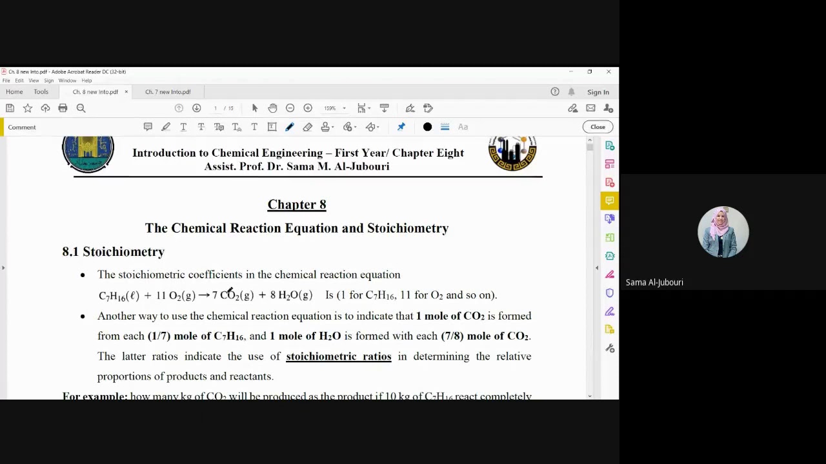This screenshot has width=826, height=464.
Task: Open the View menu
Action: pos(34,81)
